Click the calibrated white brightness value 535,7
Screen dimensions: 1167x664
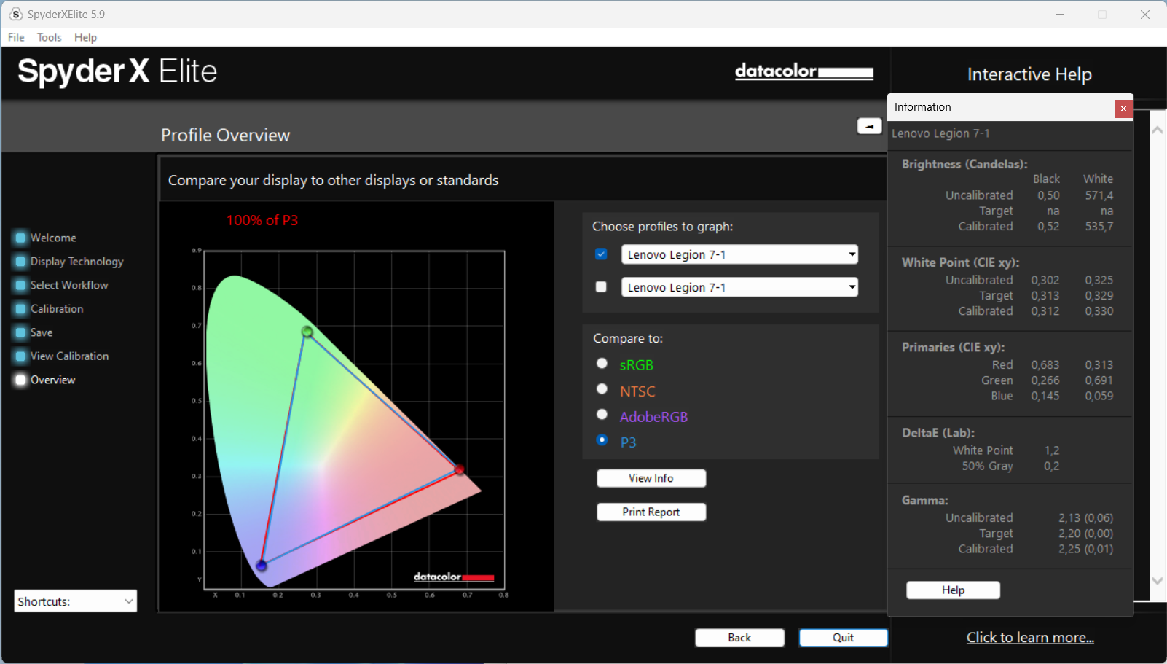[1099, 227]
